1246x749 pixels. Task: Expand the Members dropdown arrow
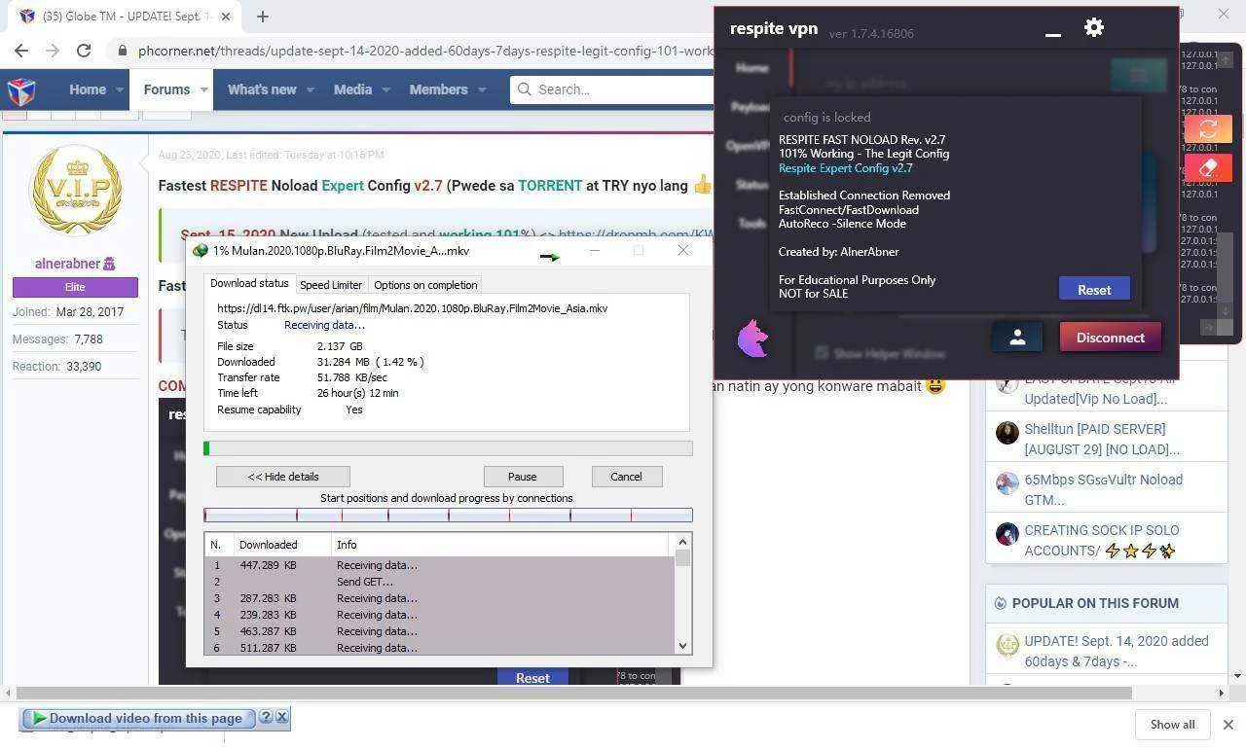click(482, 89)
